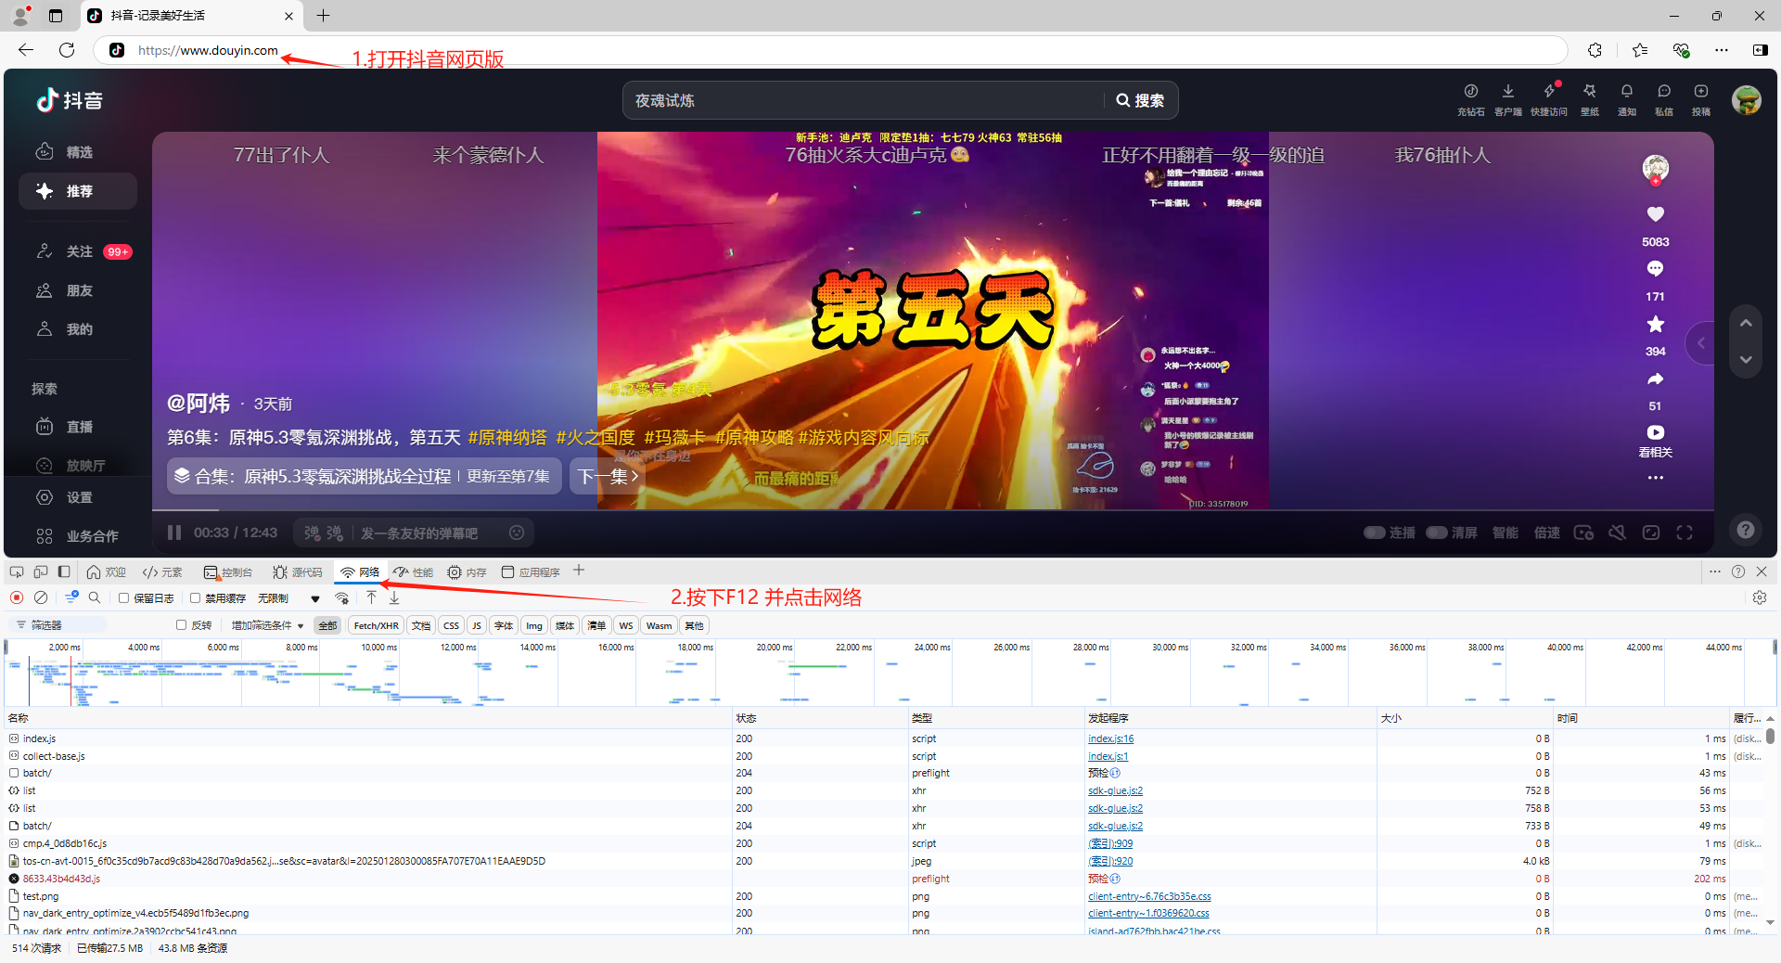1781x963 pixels.
Task: Enable the 禁用缓存 disable cache checkbox
Action: [x=195, y=598]
